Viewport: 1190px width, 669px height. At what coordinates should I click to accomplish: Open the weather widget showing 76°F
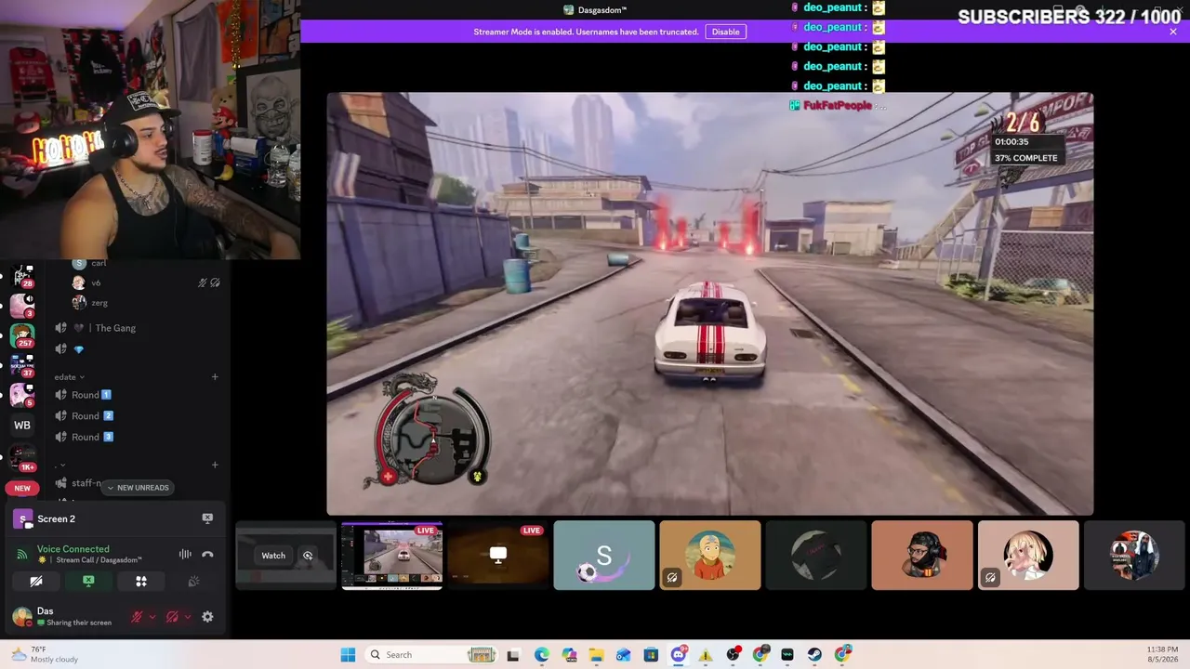tap(45, 655)
